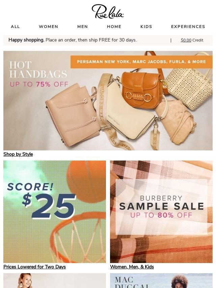Screen dimensions: 216x288
Task: Open the Burberry Sample Sale tile
Action: point(161,211)
